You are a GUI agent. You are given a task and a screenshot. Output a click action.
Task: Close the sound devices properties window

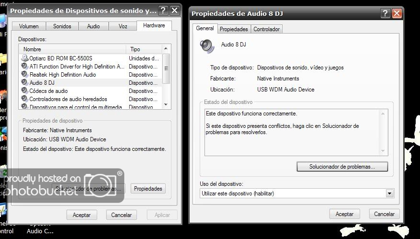point(175,11)
